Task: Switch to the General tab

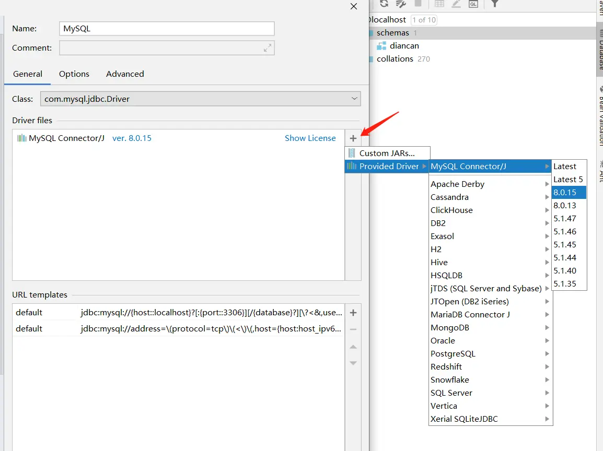Action: point(28,74)
